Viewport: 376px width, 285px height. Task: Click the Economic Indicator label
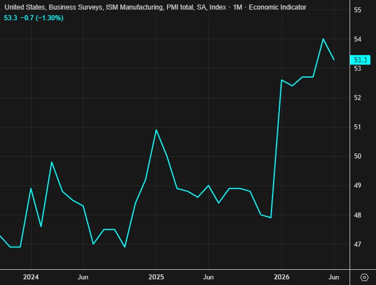tap(278, 7)
